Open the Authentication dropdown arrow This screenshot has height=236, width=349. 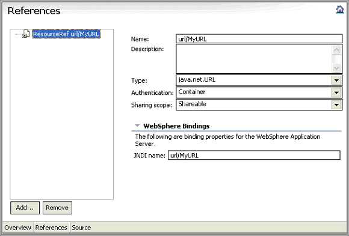click(x=336, y=92)
